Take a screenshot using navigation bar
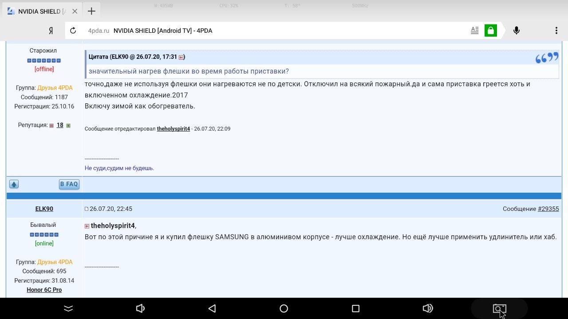This screenshot has width=568, height=319. (499, 308)
